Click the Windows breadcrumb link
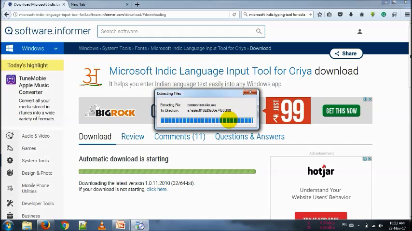Image resolution: width=412 pixels, height=231 pixels. [x=89, y=48]
